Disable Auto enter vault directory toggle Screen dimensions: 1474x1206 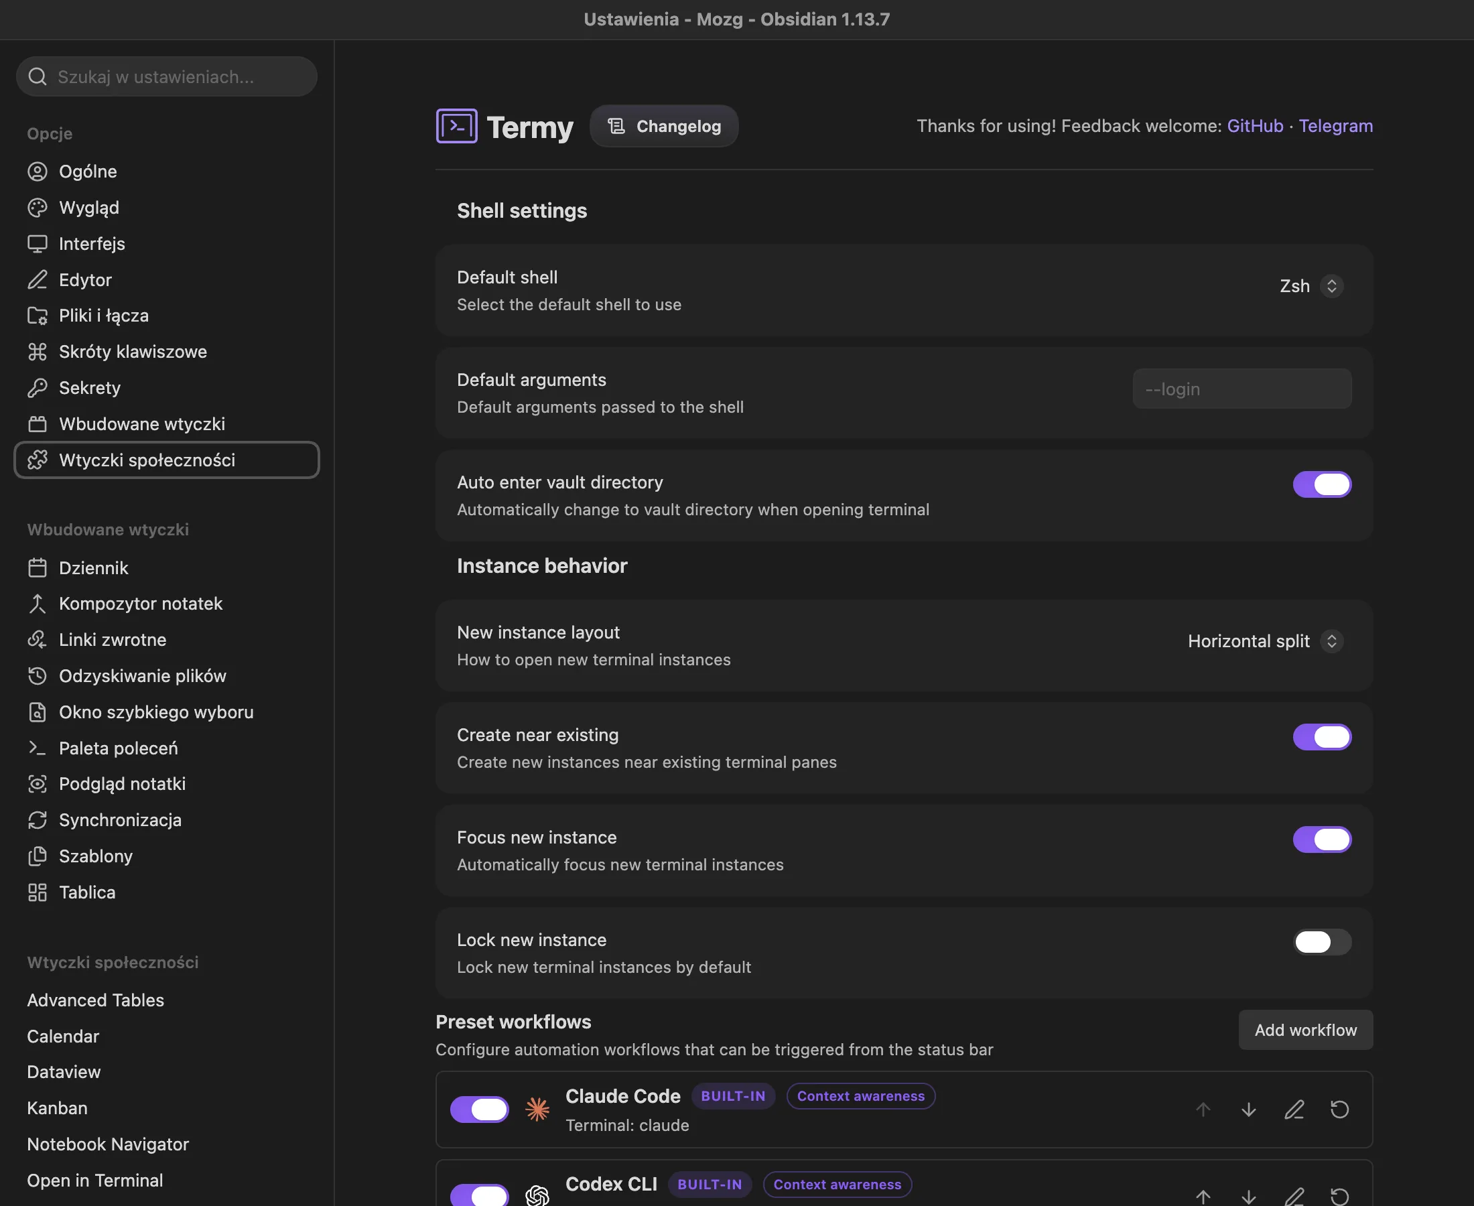(x=1322, y=484)
